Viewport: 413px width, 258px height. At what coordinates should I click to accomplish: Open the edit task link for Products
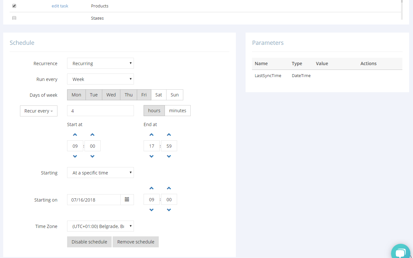coord(60,6)
